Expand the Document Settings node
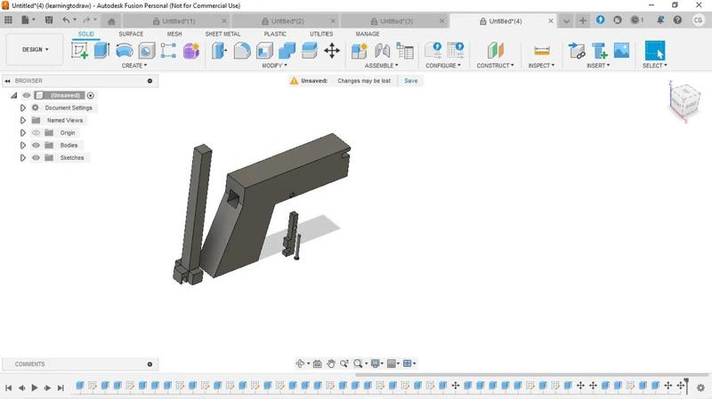The image size is (712, 399). 23,108
